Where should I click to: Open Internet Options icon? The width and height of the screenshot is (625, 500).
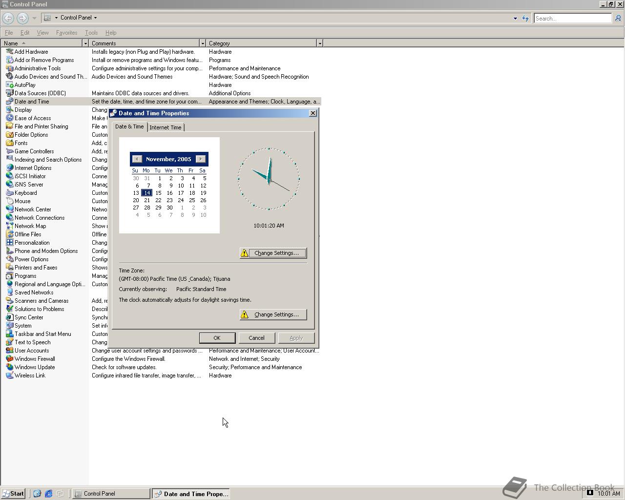pyautogui.click(x=9, y=168)
